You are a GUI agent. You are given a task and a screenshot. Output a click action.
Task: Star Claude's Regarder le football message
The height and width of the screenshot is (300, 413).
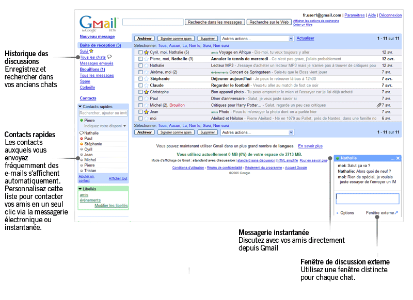tap(147, 85)
